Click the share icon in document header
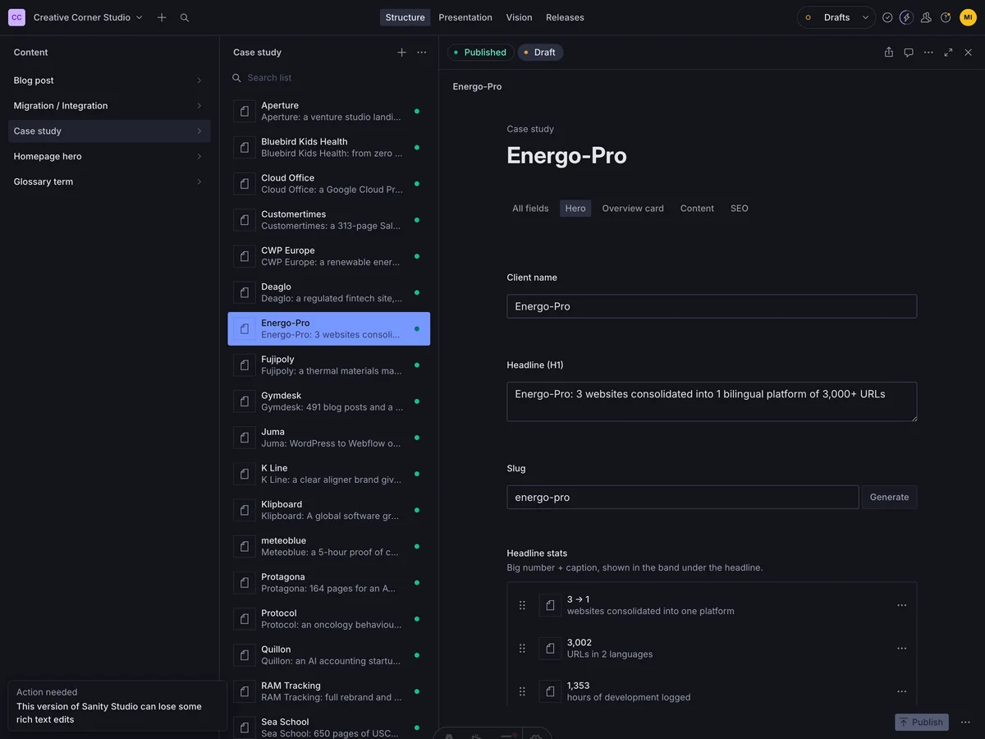The image size is (985, 739). tap(889, 53)
